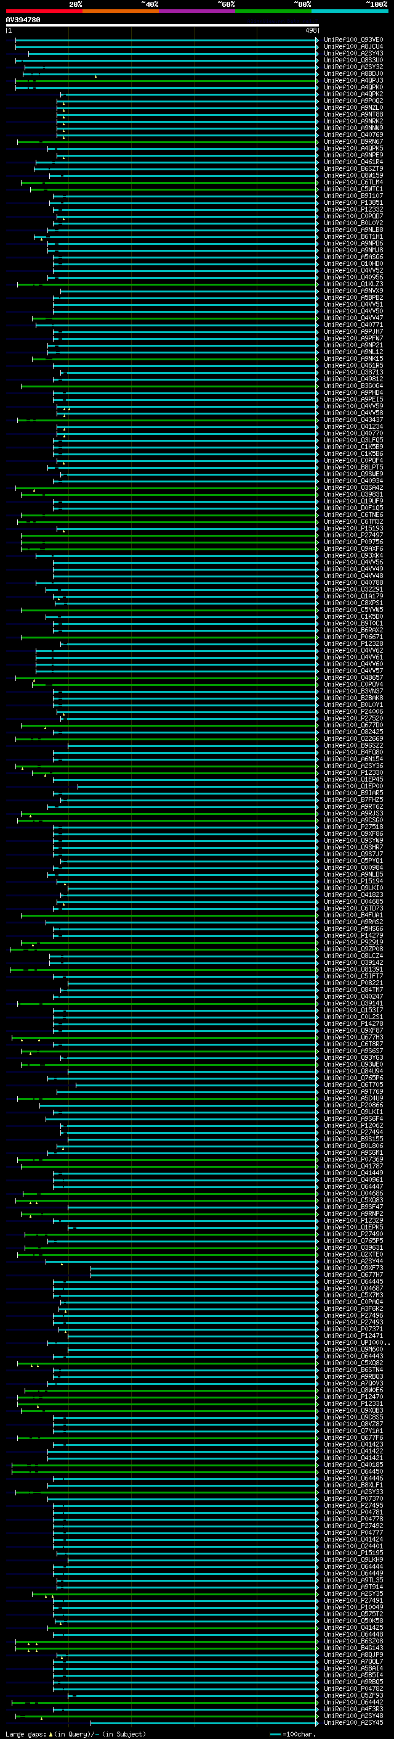Open hit UniRef100_A2SY43
This screenshot has height=1739, width=394.
(353, 53)
